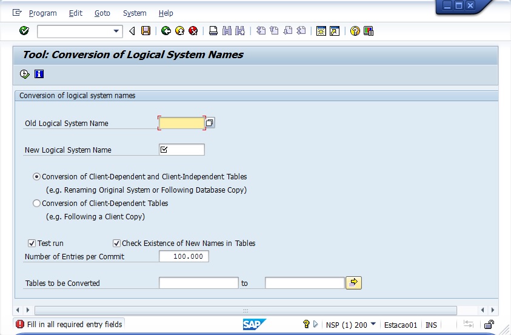The width and height of the screenshot is (511, 335).
Task: Click the multiple selection arrow button
Action: pyautogui.click(x=353, y=282)
